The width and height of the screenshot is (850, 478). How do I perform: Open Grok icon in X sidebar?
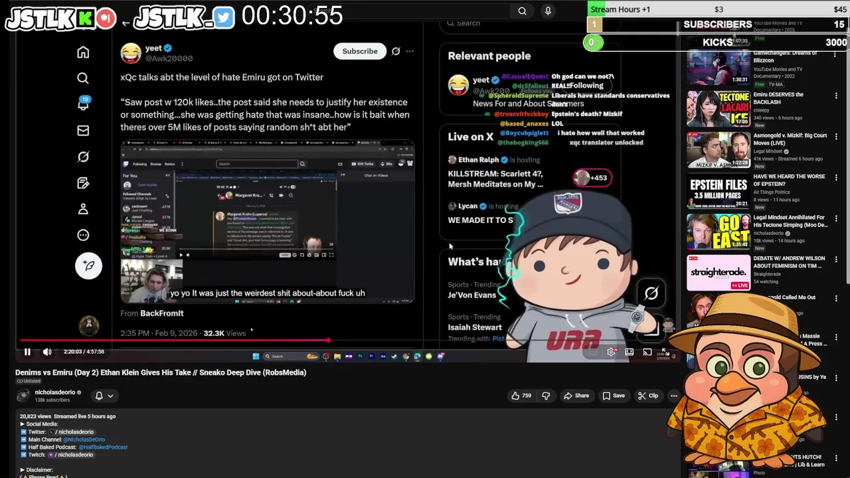(83, 157)
